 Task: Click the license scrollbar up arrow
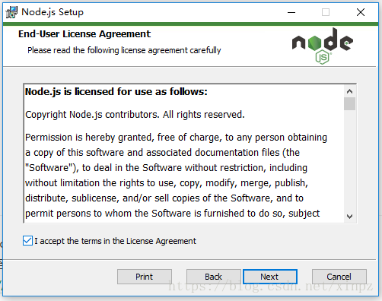pos(349,91)
